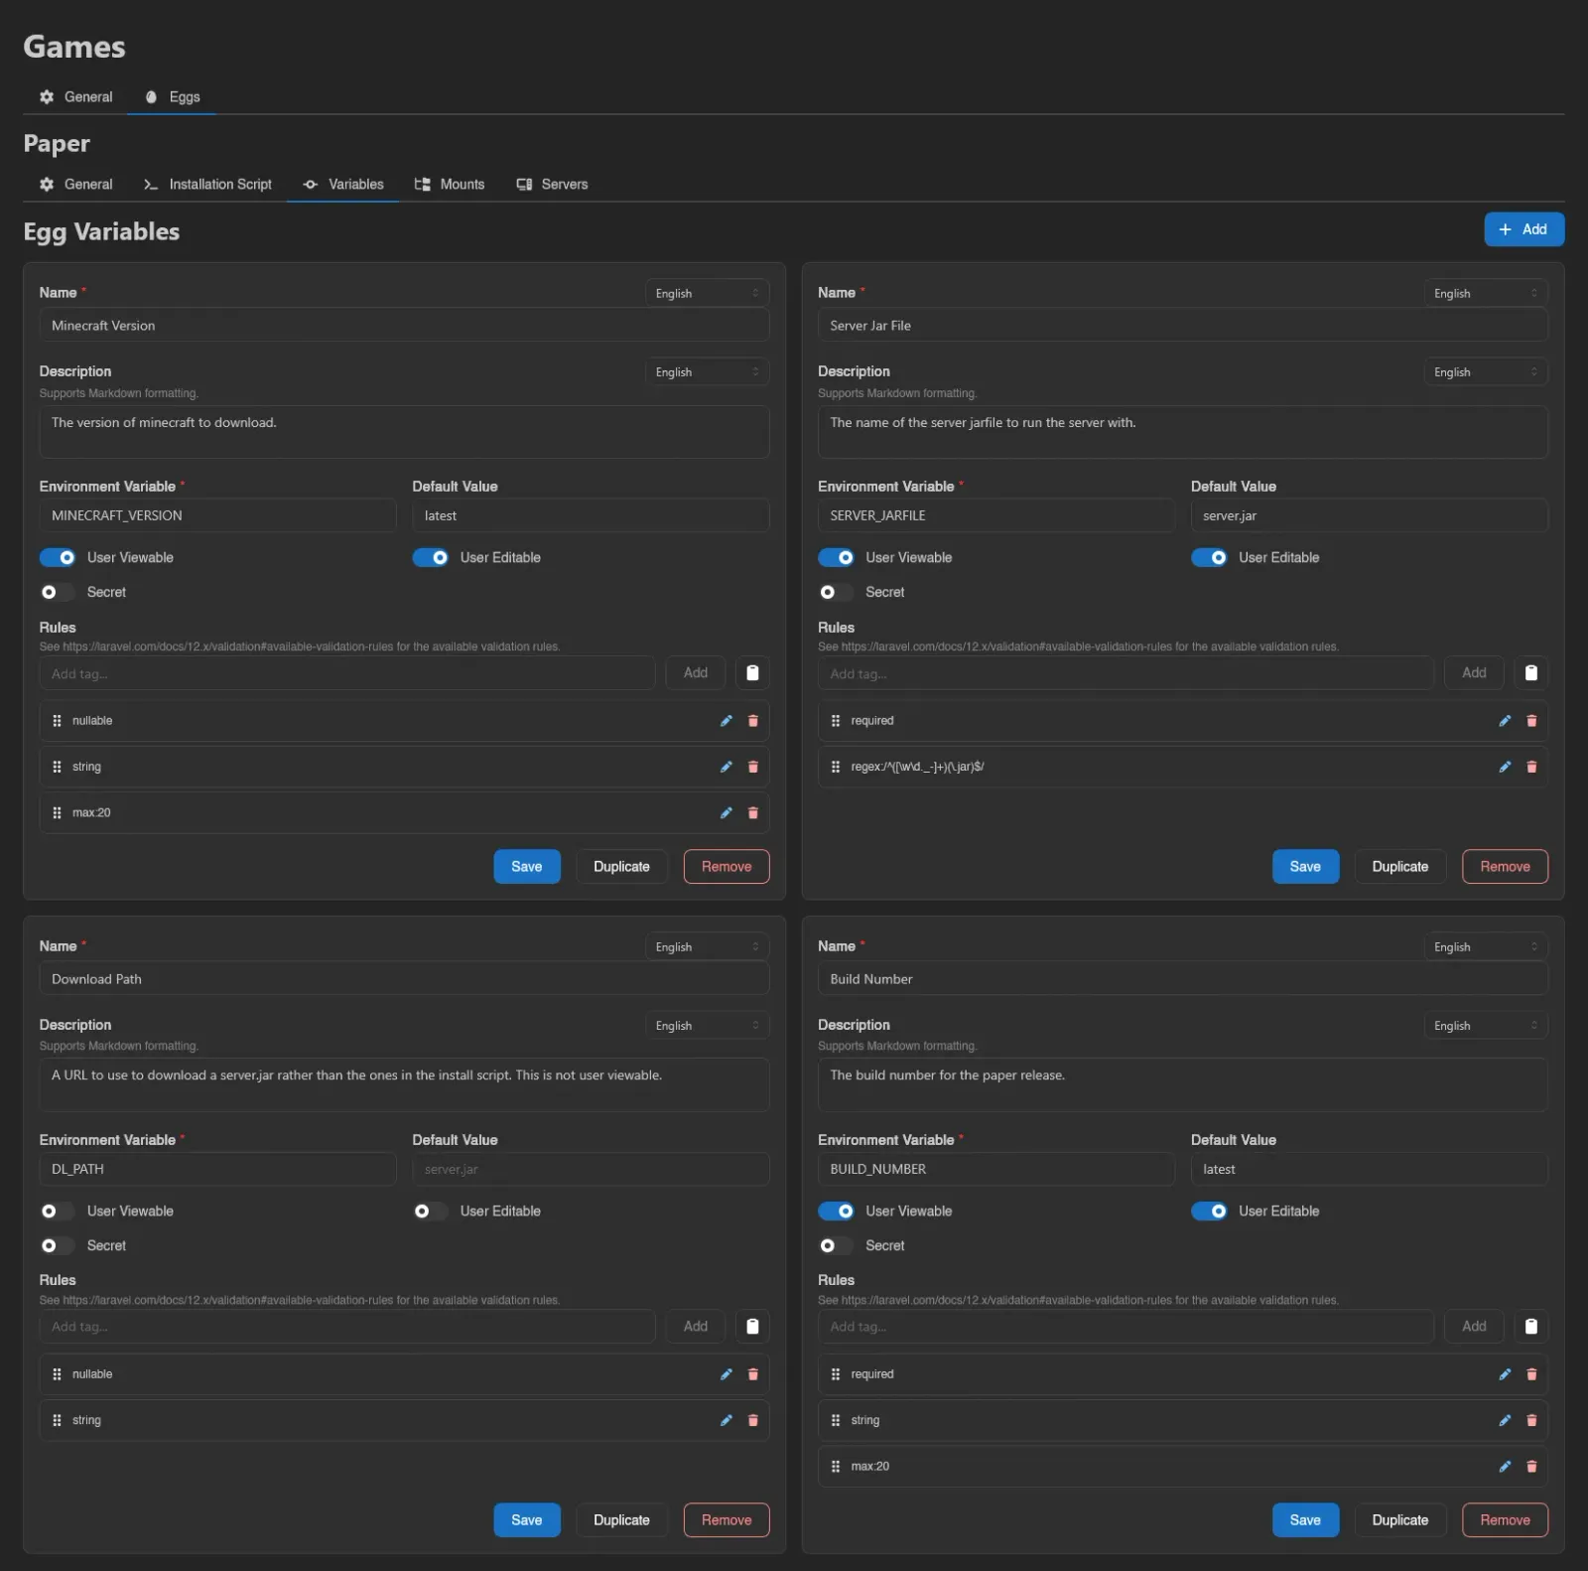The height and width of the screenshot is (1571, 1588).
Task: Click the blue Add variable button
Action: click(1523, 229)
